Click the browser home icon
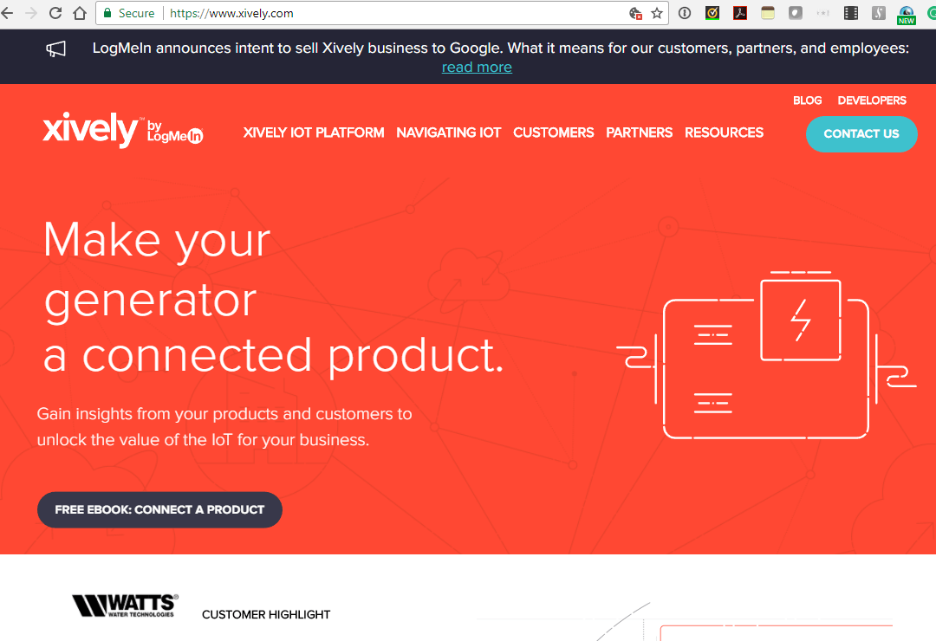 [81, 13]
